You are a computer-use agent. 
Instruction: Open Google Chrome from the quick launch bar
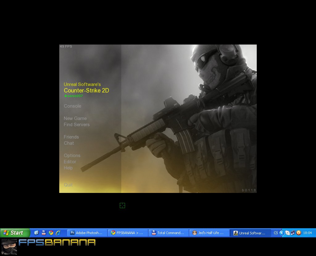tap(50, 233)
